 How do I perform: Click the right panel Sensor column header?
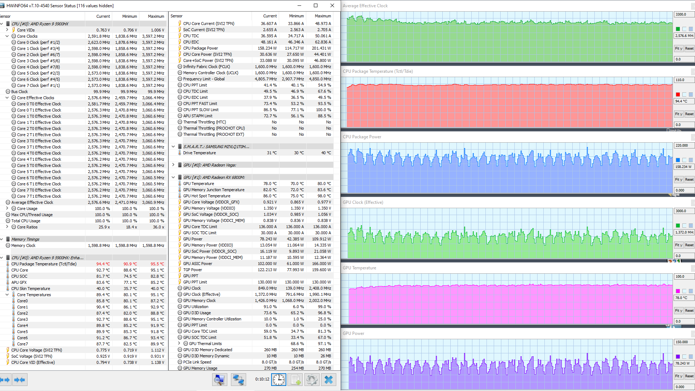pyautogui.click(x=177, y=16)
